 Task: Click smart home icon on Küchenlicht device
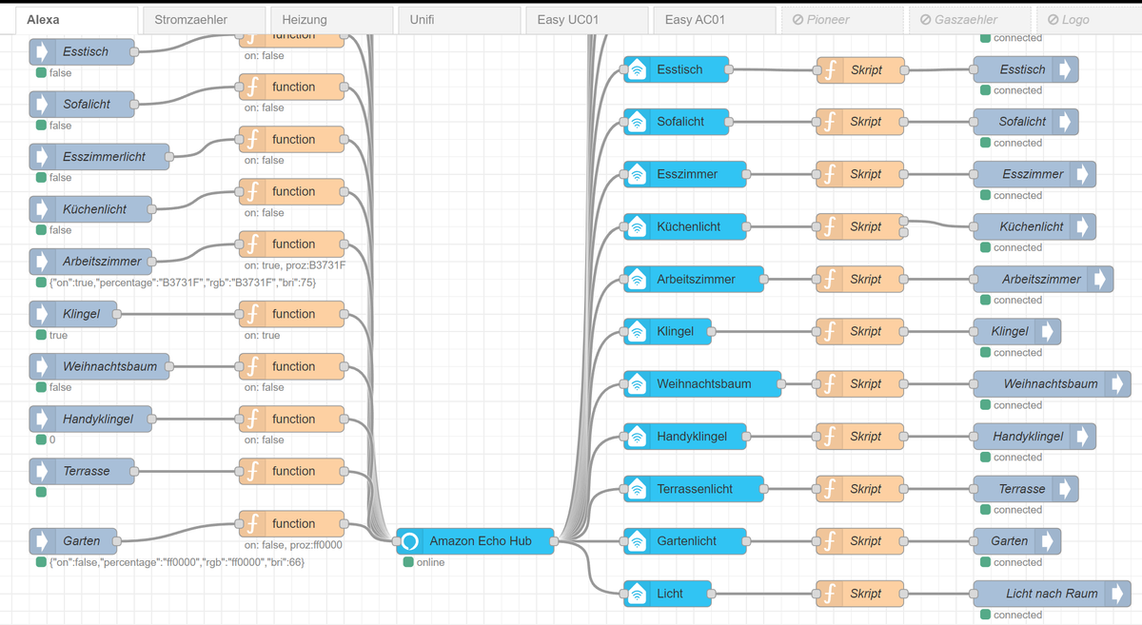tap(637, 227)
